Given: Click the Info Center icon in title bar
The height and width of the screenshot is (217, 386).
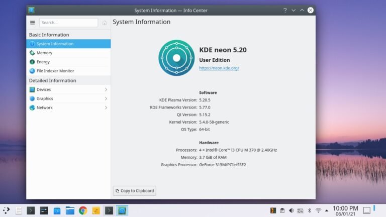Looking at the screenshot, I should point(31,10).
